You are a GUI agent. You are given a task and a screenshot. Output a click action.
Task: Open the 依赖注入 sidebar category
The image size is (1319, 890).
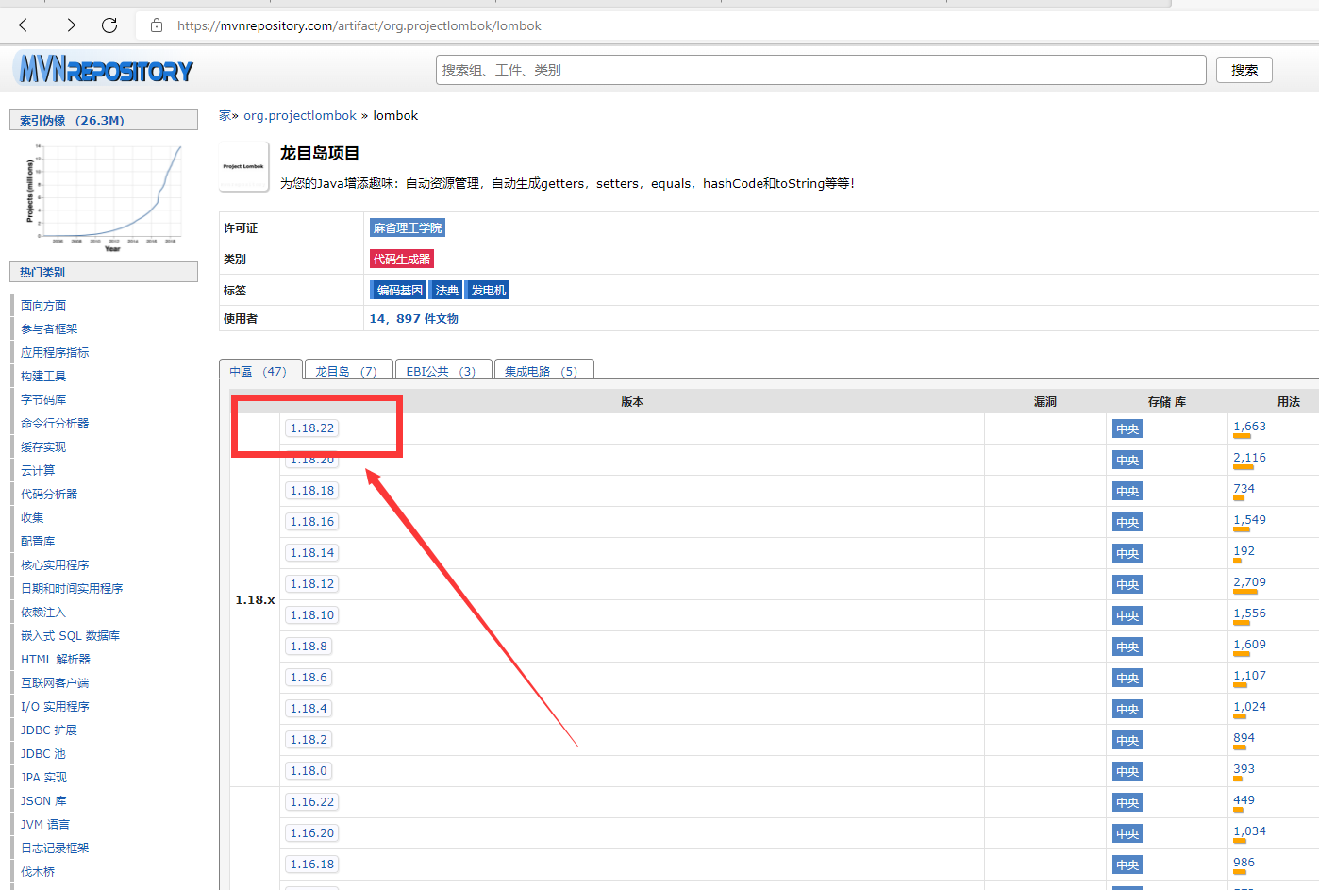coord(43,612)
